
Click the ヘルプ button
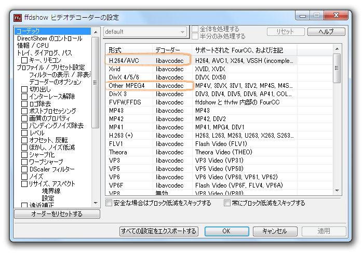pos(326,32)
